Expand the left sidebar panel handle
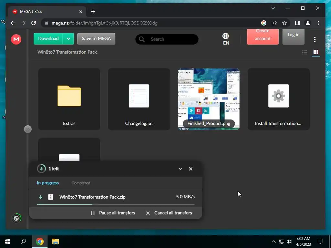The width and height of the screenshot is (331, 248). tap(28, 129)
